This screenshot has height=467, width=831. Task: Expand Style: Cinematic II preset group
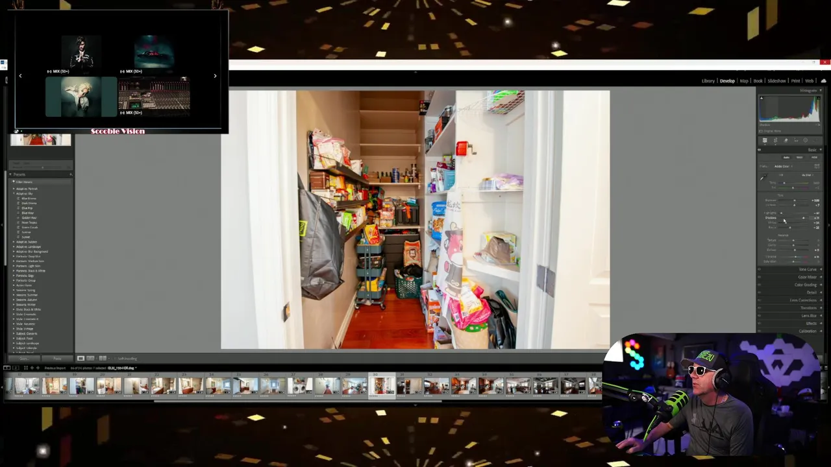(14, 319)
